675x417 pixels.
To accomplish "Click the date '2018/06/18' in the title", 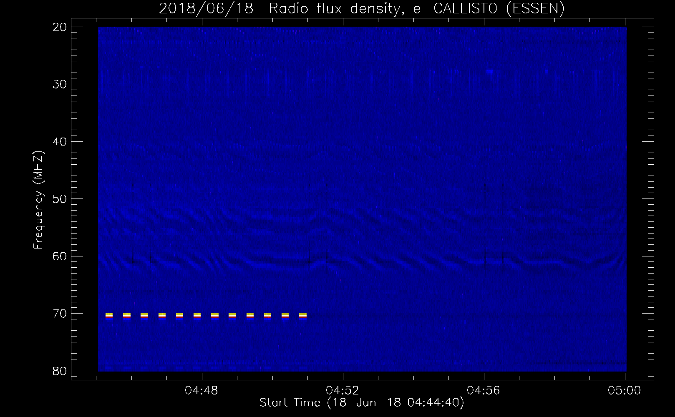I will pos(206,8).
